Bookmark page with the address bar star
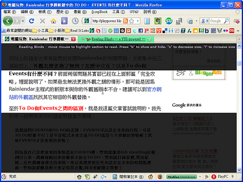 pos(132,21)
